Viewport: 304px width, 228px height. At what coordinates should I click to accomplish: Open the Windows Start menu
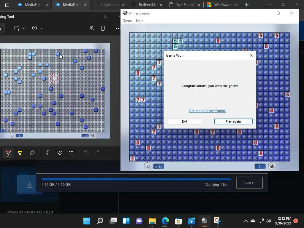pos(87,221)
